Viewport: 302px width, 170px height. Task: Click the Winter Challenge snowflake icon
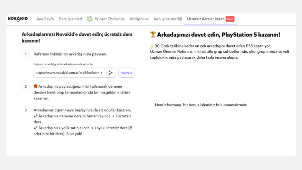pyautogui.click(x=90, y=19)
